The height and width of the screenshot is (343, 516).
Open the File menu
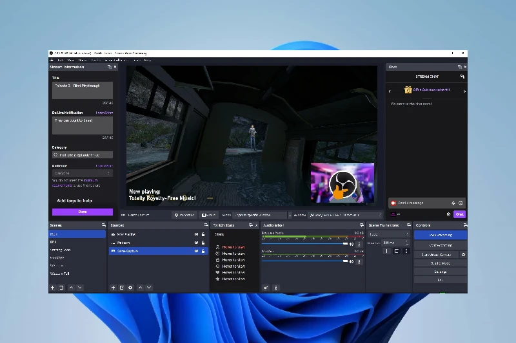(52, 60)
